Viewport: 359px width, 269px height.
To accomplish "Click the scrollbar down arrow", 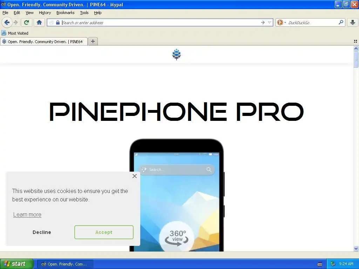I will pyautogui.click(x=356, y=248).
